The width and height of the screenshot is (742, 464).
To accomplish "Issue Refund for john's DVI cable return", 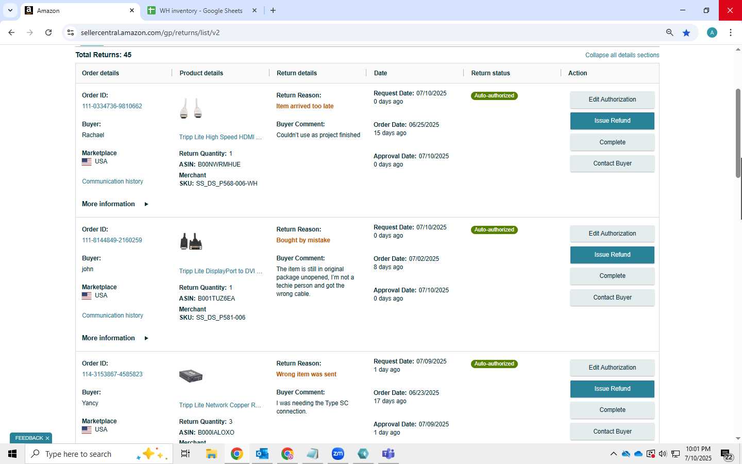I will (x=612, y=255).
